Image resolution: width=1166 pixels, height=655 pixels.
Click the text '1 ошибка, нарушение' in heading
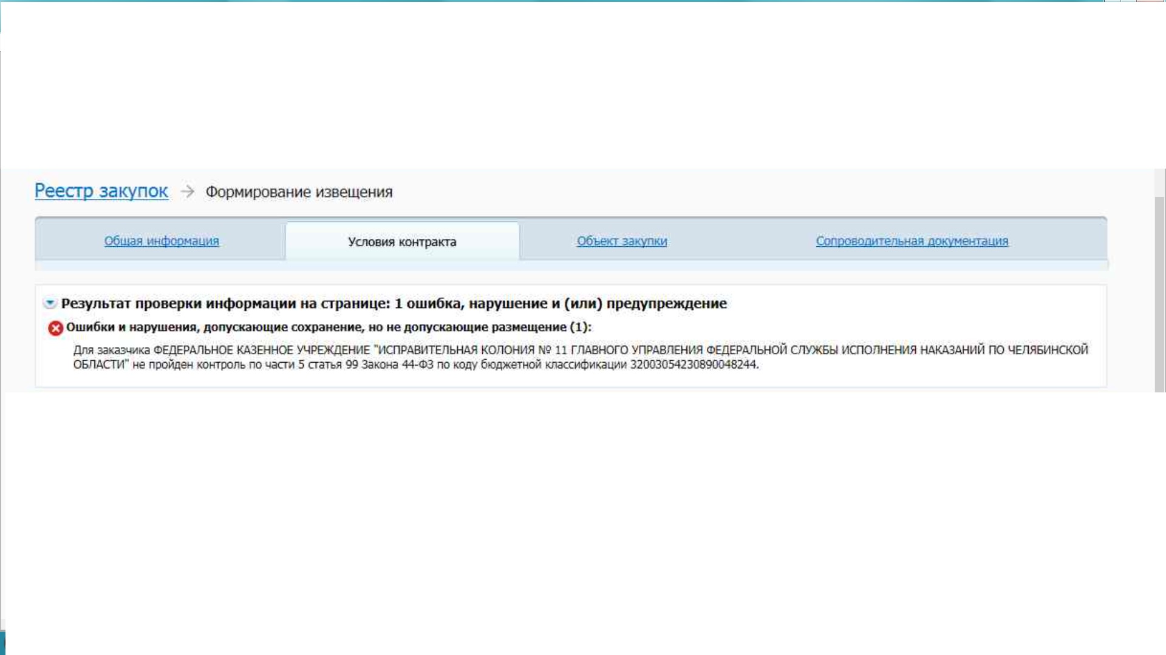(x=471, y=303)
